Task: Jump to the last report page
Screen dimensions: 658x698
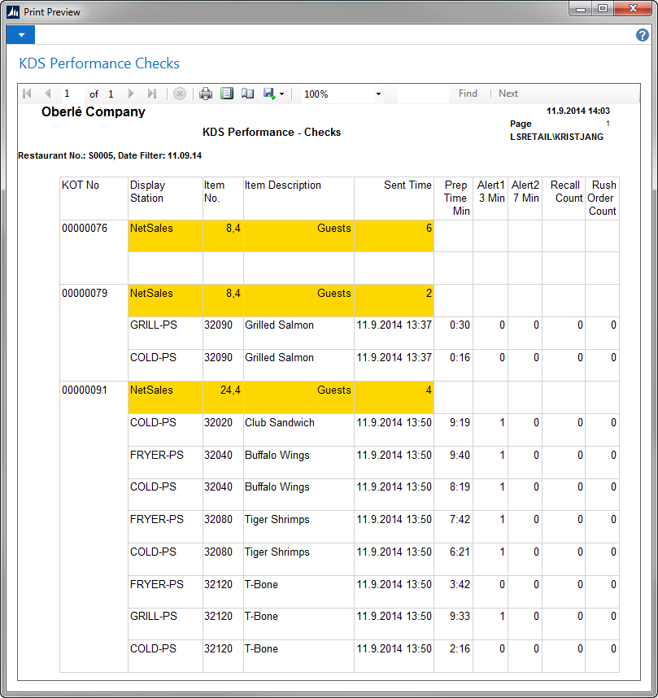Action: pos(152,94)
